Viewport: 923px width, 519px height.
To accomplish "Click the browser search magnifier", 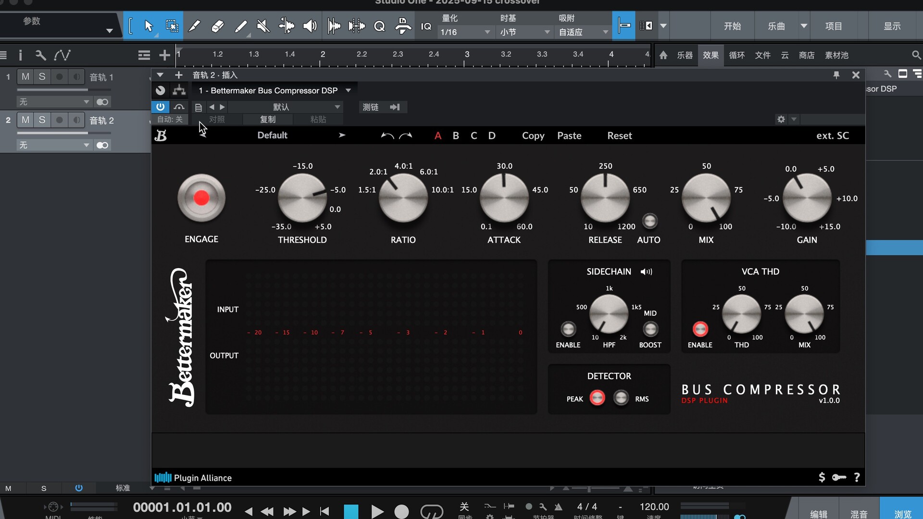I will click(916, 55).
